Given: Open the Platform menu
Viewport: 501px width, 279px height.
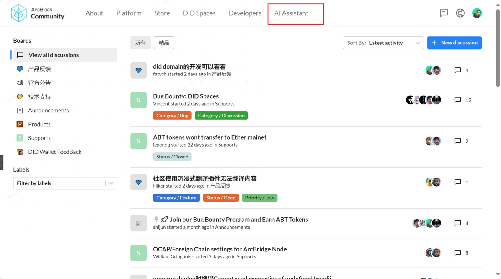Looking at the screenshot, I should pyautogui.click(x=129, y=13).
